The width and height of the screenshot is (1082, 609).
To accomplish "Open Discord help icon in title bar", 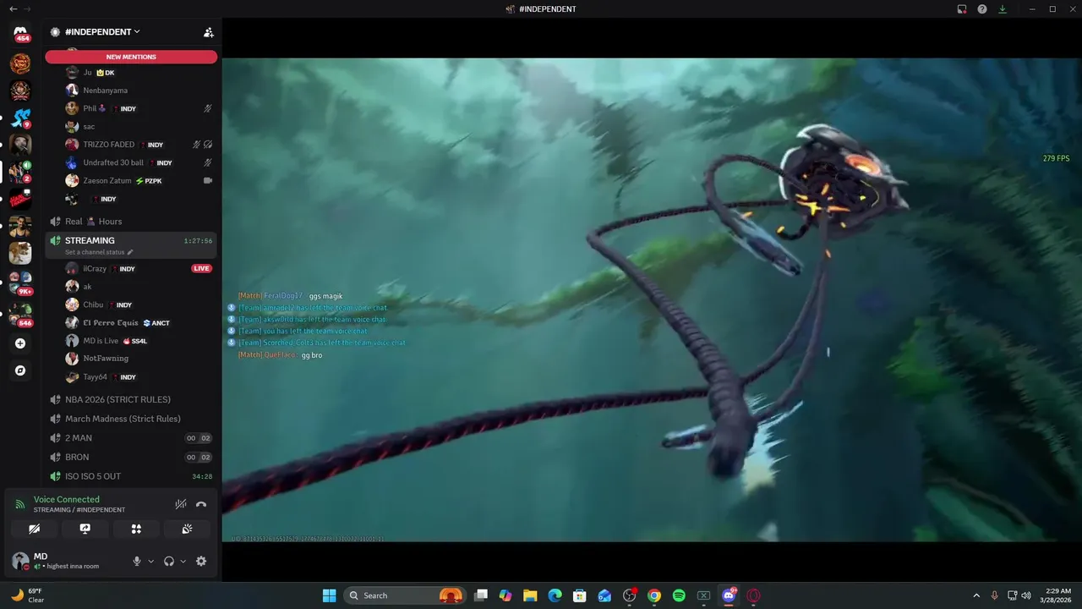I will (x=982, y=9).
